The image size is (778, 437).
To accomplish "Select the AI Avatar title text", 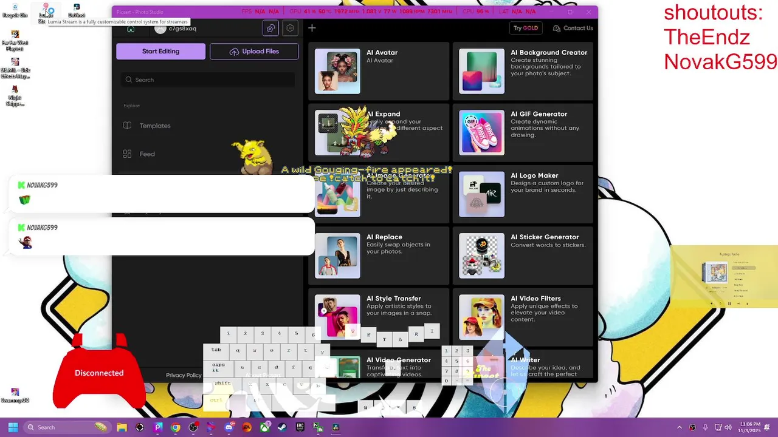I will (x=382, y=53).
